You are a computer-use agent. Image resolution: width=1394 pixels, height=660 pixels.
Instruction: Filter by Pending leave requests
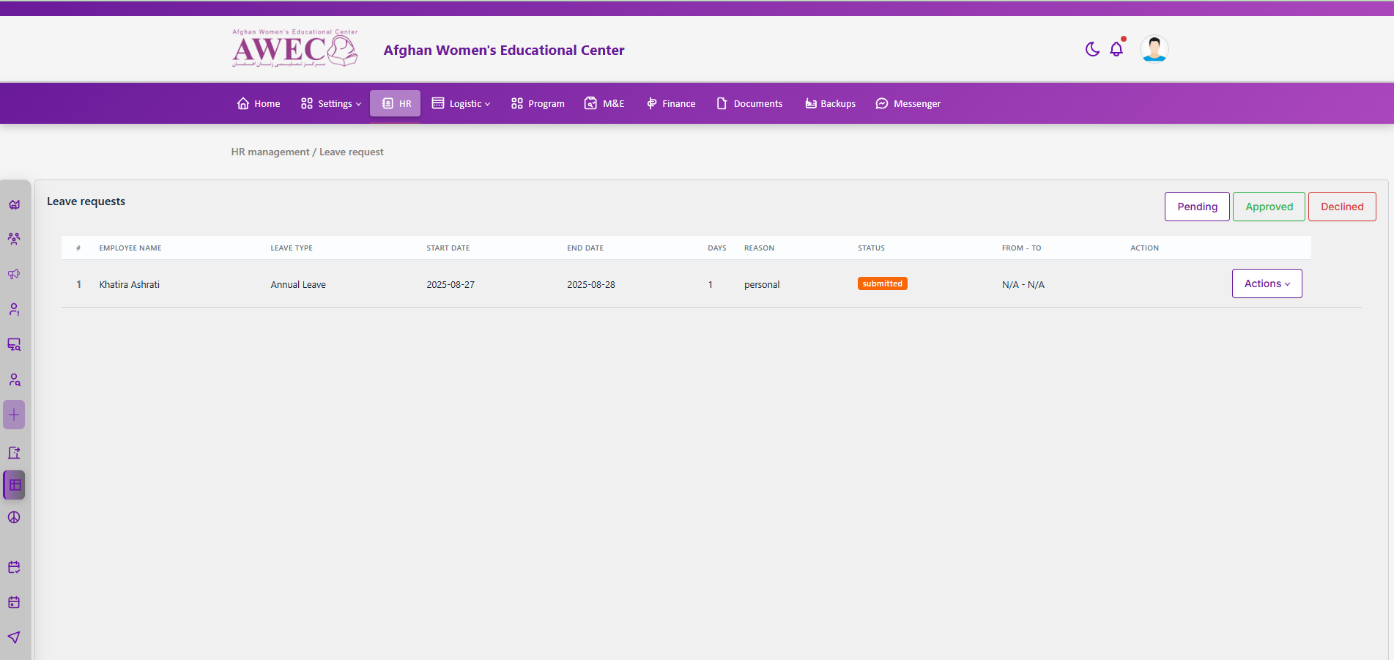tap(1197, 207)
